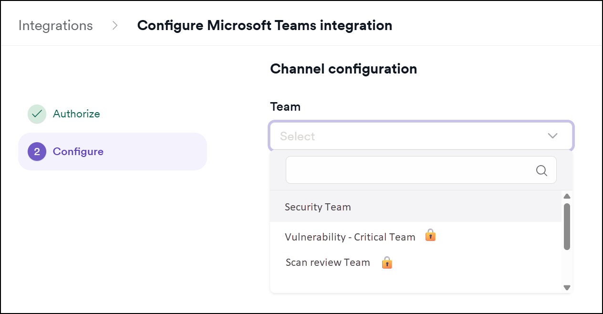Click the Authorize step label
The height and width of the screenshot is (314, 603).
(x=76, y=114)
